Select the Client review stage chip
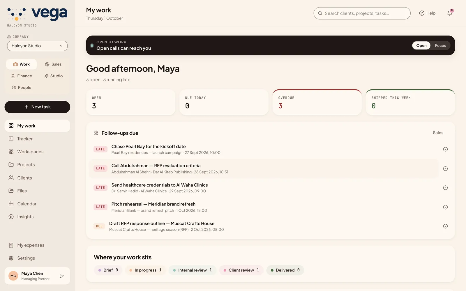 click(x=241, y=270)
